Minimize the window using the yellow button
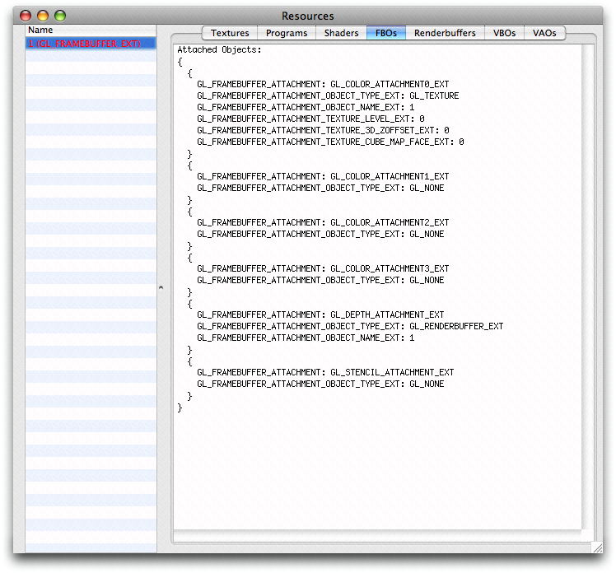 [43, 16]
